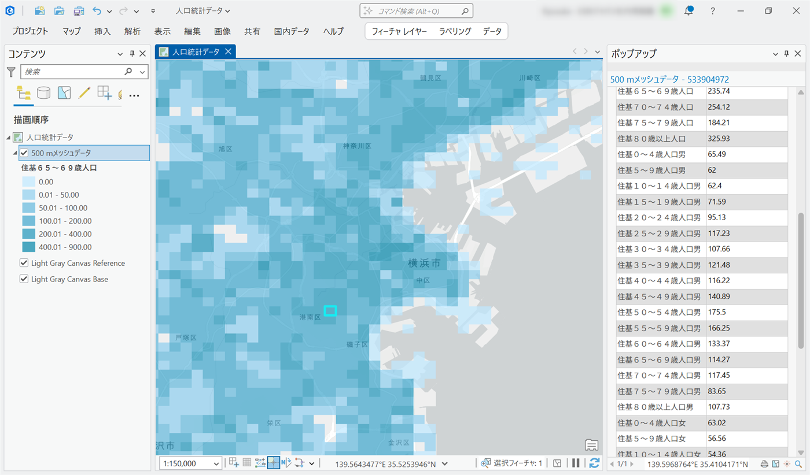
Task: Click the popup zoom magnifier icon
Action: (798, 464)
